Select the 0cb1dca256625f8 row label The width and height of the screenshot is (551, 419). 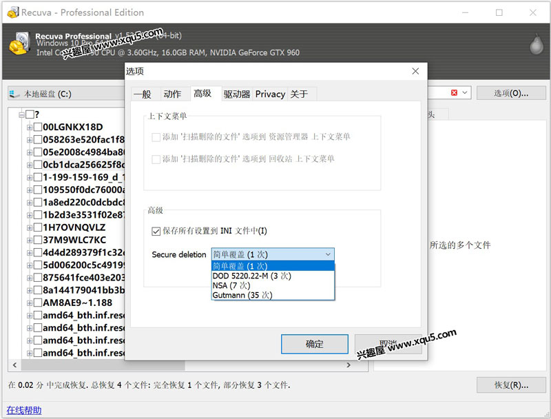tap(84, 165)
